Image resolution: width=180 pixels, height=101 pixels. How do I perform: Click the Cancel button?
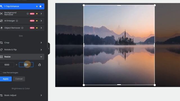click(x=19, y=79)
